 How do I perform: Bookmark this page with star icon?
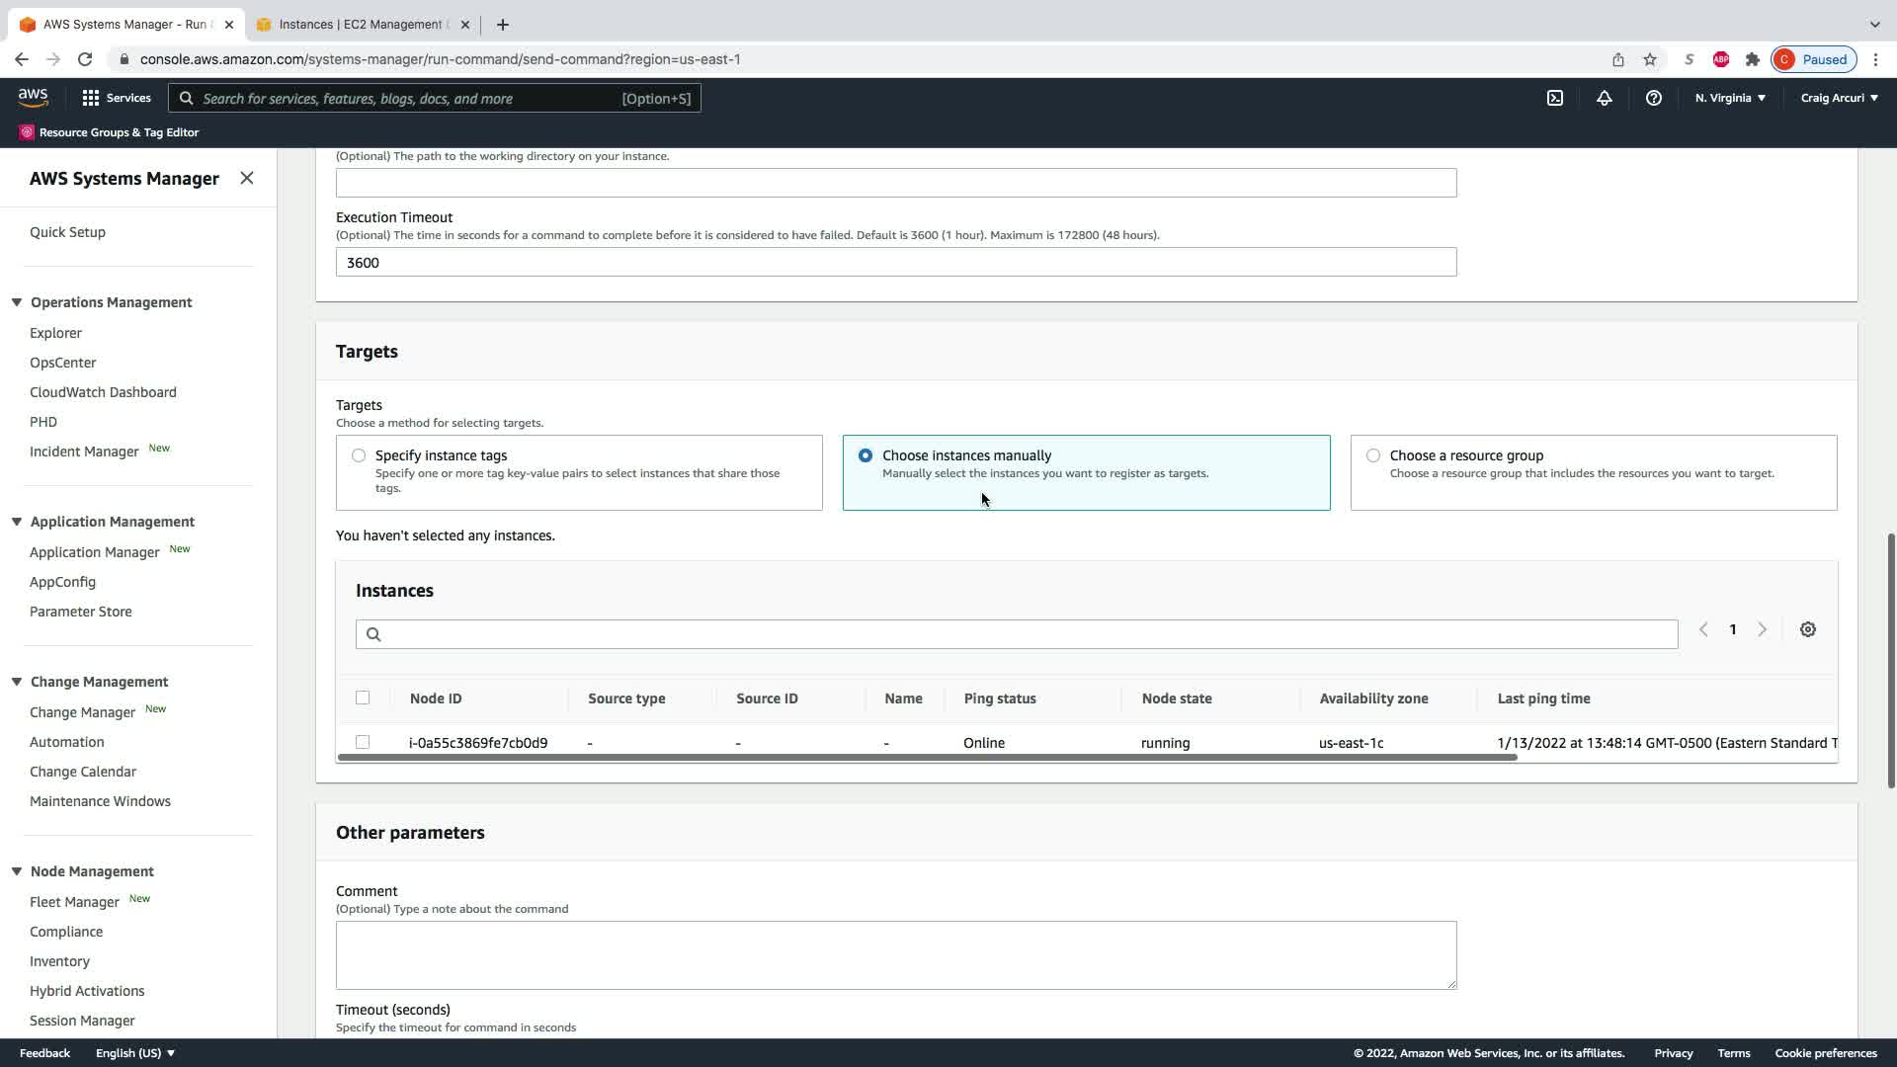[1650, 59]
